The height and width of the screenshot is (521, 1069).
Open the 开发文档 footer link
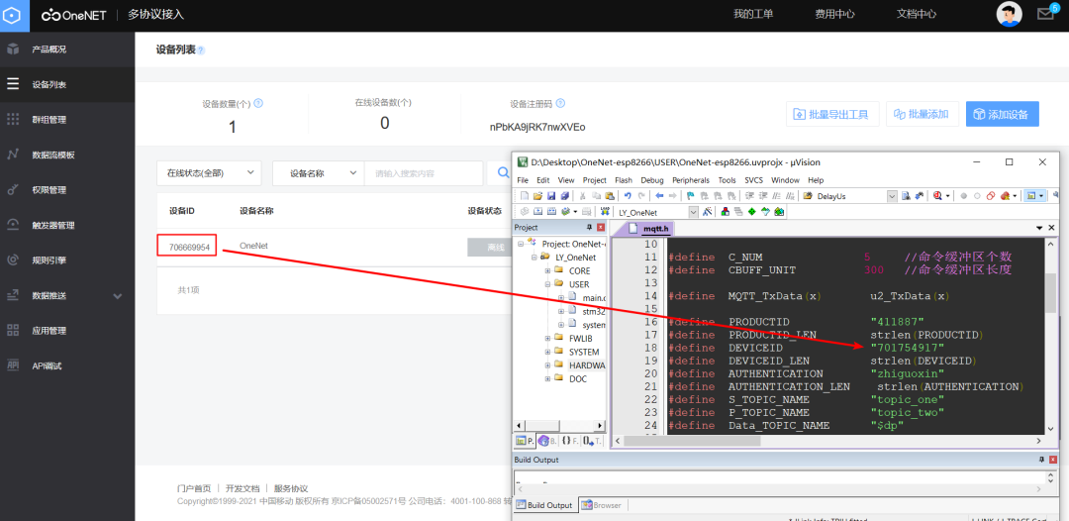coord(243,488)
